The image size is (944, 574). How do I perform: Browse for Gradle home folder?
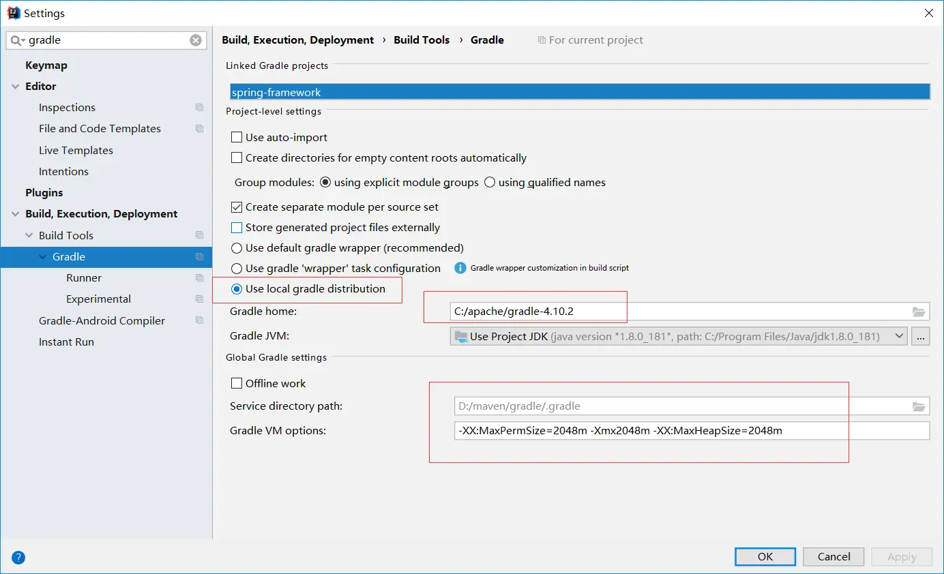point(919,312)
